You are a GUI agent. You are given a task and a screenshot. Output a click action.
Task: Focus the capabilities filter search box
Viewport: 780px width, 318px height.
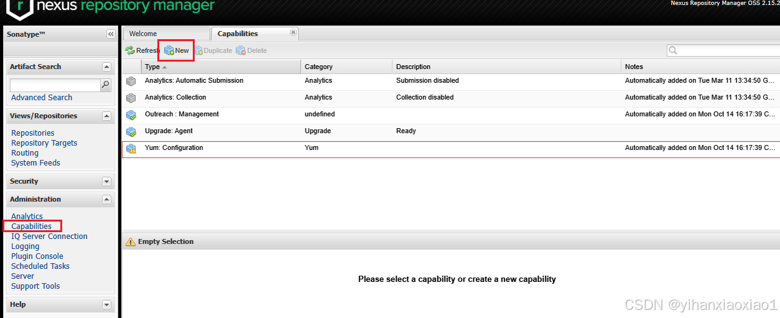pos(728,51)
